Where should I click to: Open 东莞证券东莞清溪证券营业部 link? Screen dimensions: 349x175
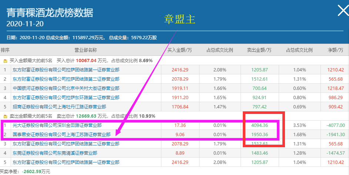(x=55, y=153)
